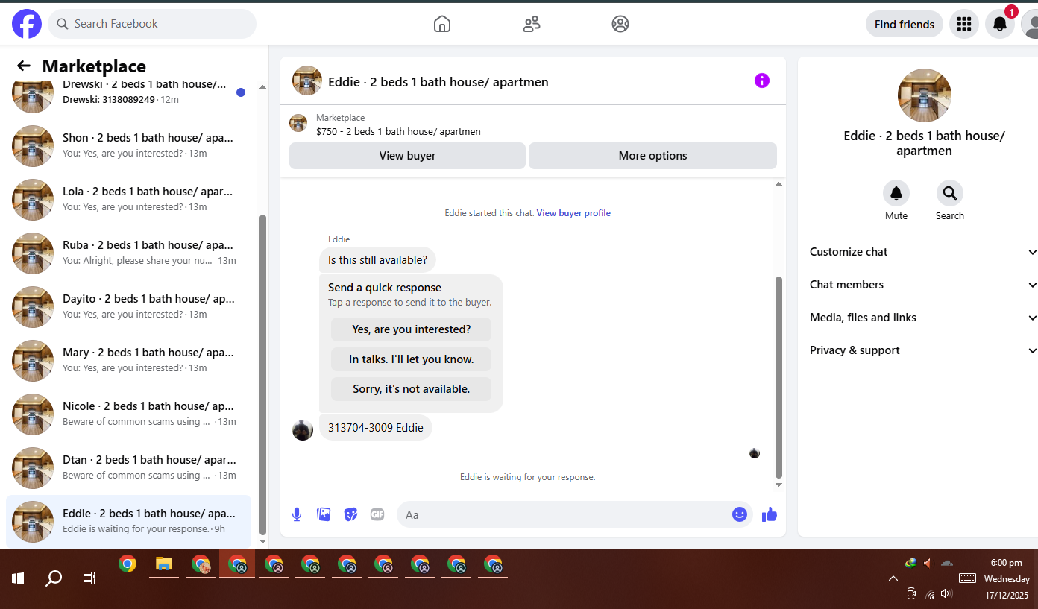The image size is (1038, 609).
Task: Send 'In talks. I'll let you know.' response
Action: [x=412, y=359]
